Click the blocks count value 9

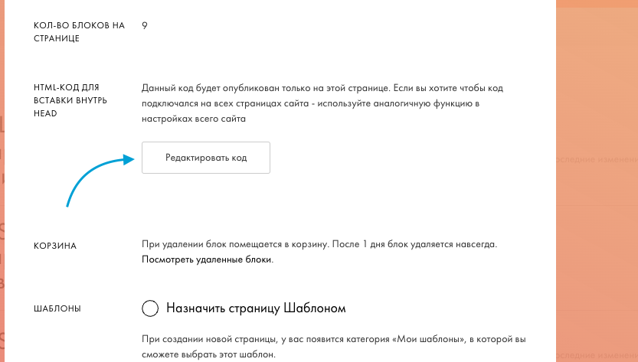point(145,25)
